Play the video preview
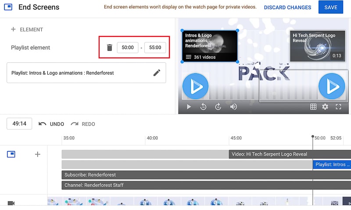The width and height of the screenshot is (351, 210). (x=189, y=107)
